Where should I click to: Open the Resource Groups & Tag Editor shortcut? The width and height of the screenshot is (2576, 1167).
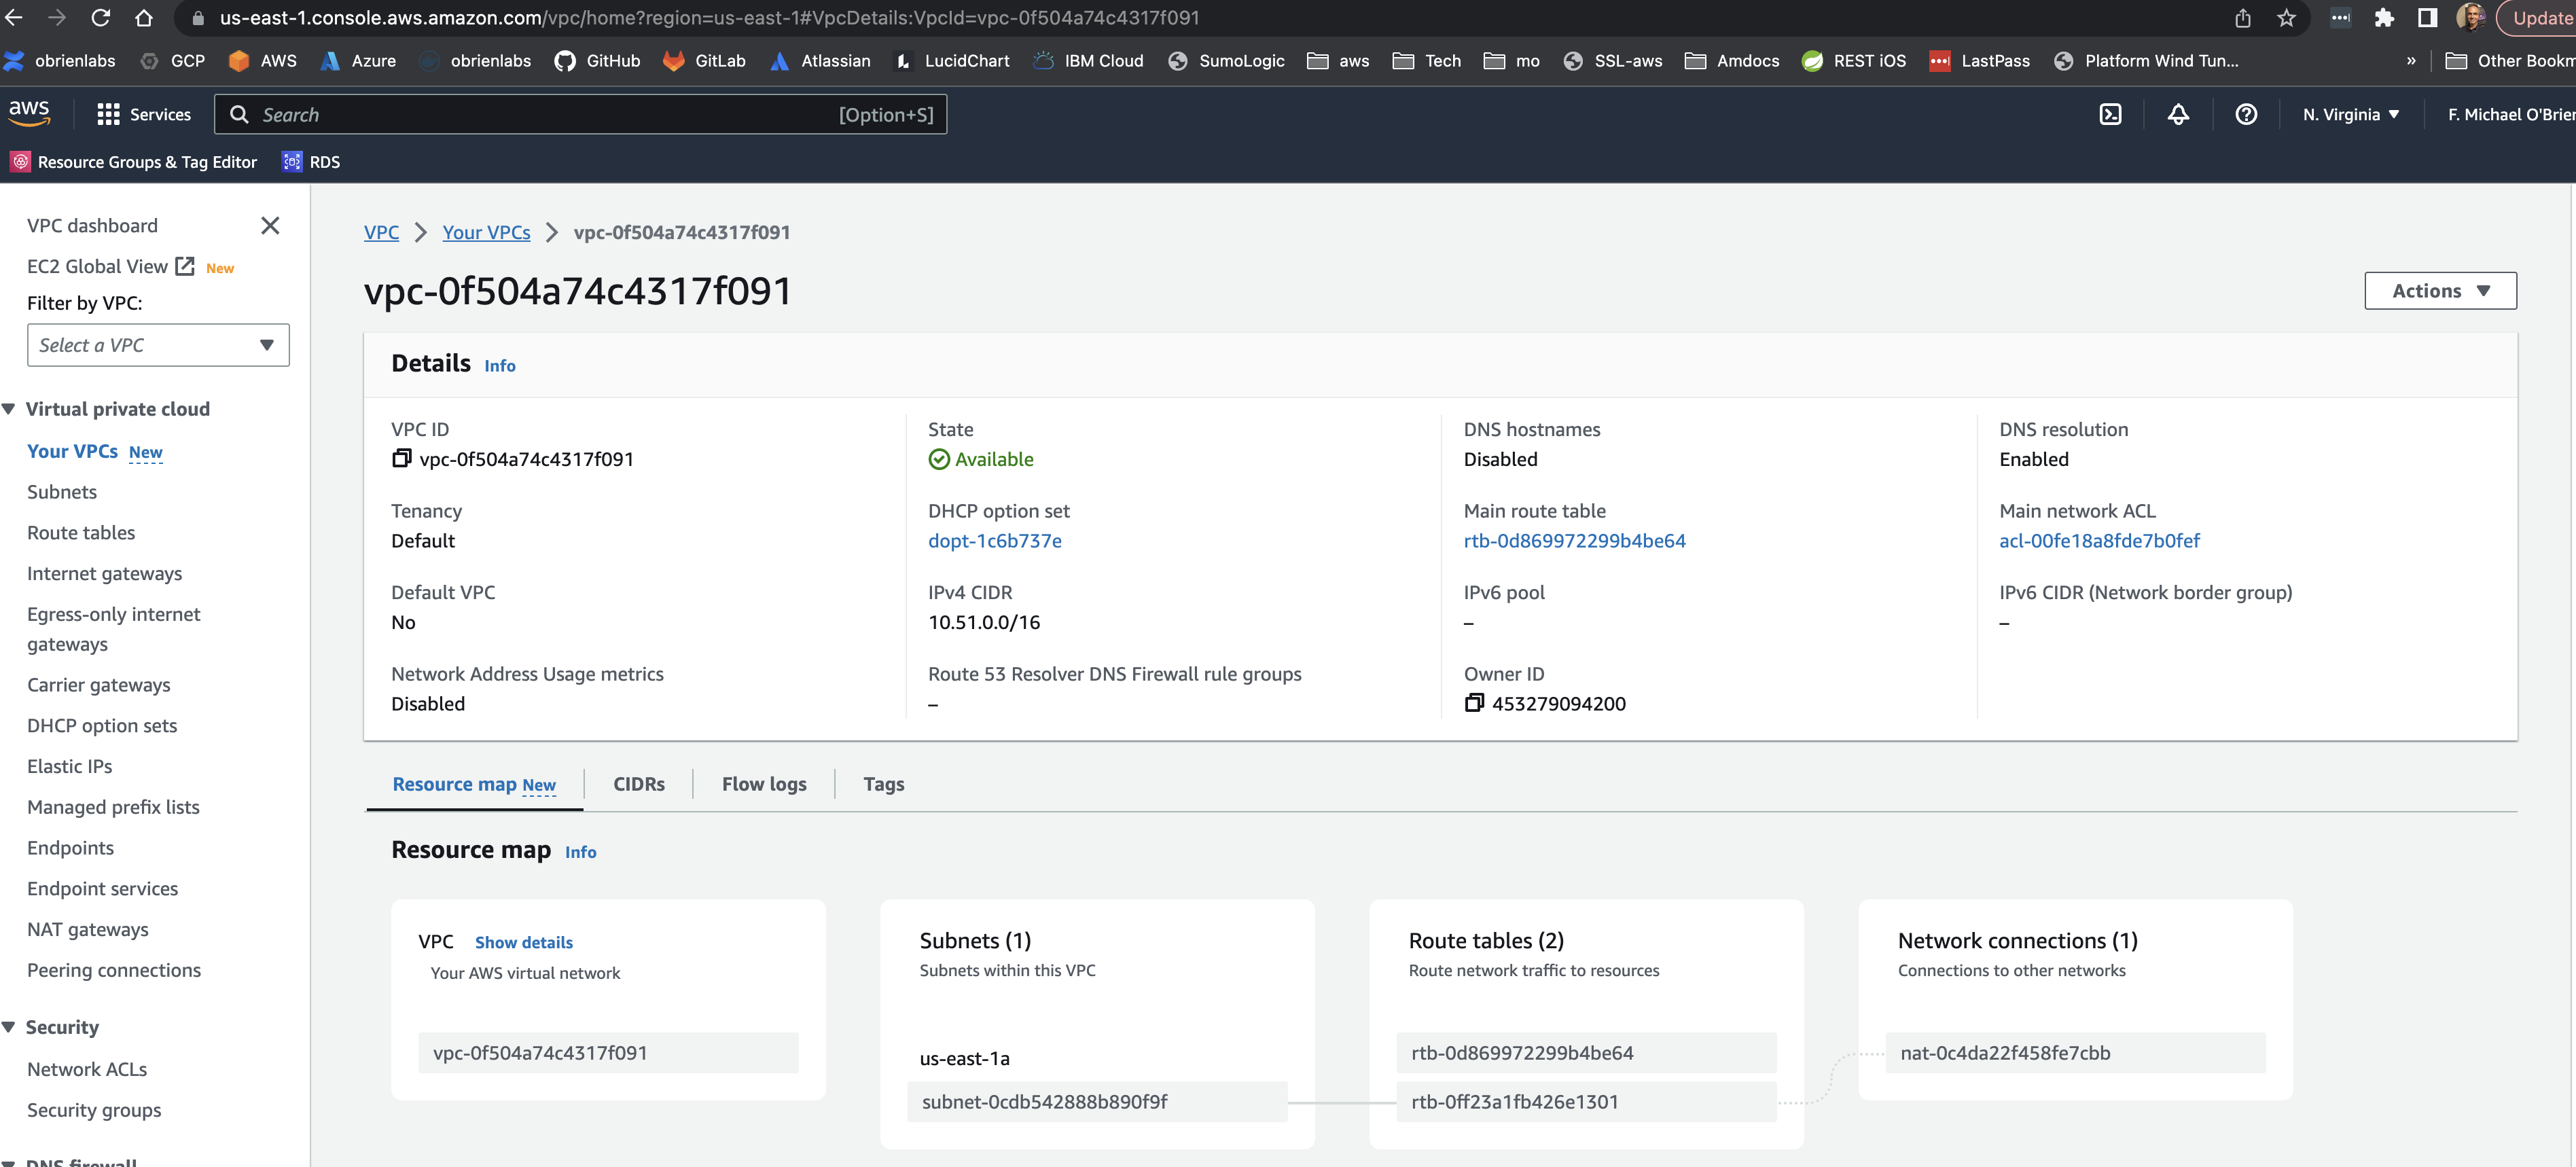tap(133, 161)
